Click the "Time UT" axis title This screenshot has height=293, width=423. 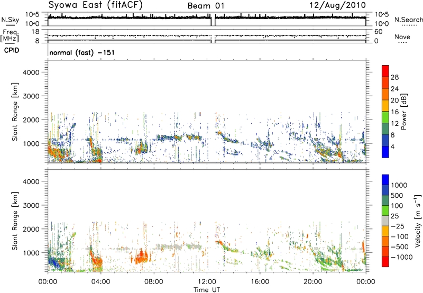(207, 290)
